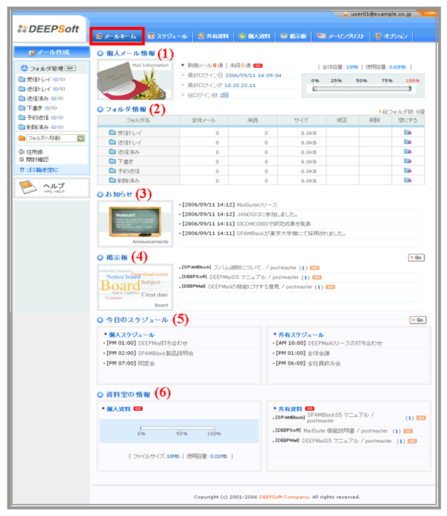This screenshot has height=516, width=447.
Task: Click the DEEPSoft logo
Action: (x=48, y=29)
